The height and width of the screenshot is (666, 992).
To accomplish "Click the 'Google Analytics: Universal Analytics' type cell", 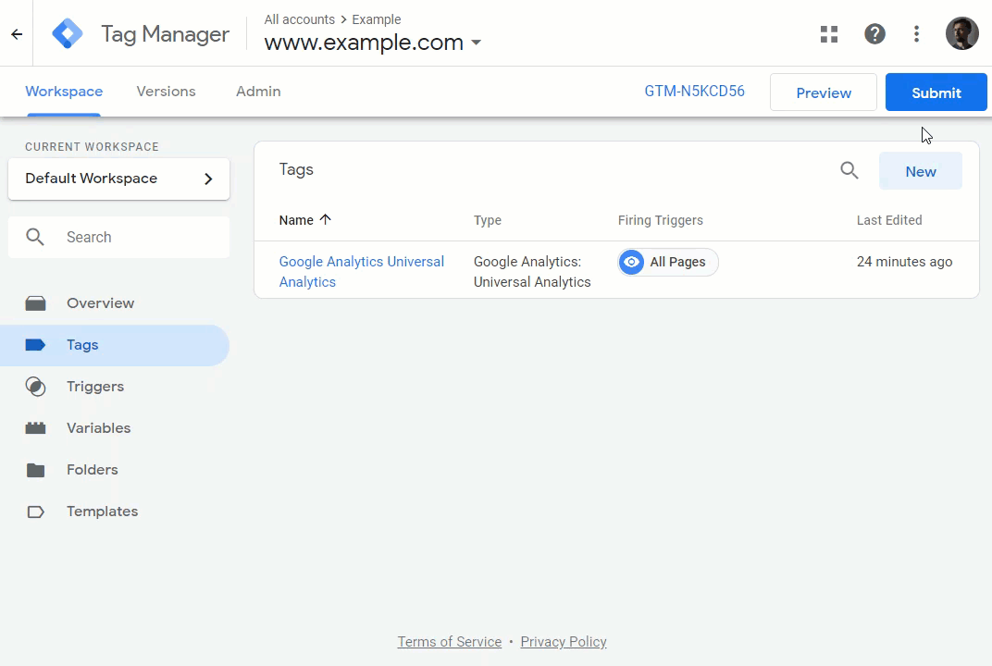I will (532, 272).
